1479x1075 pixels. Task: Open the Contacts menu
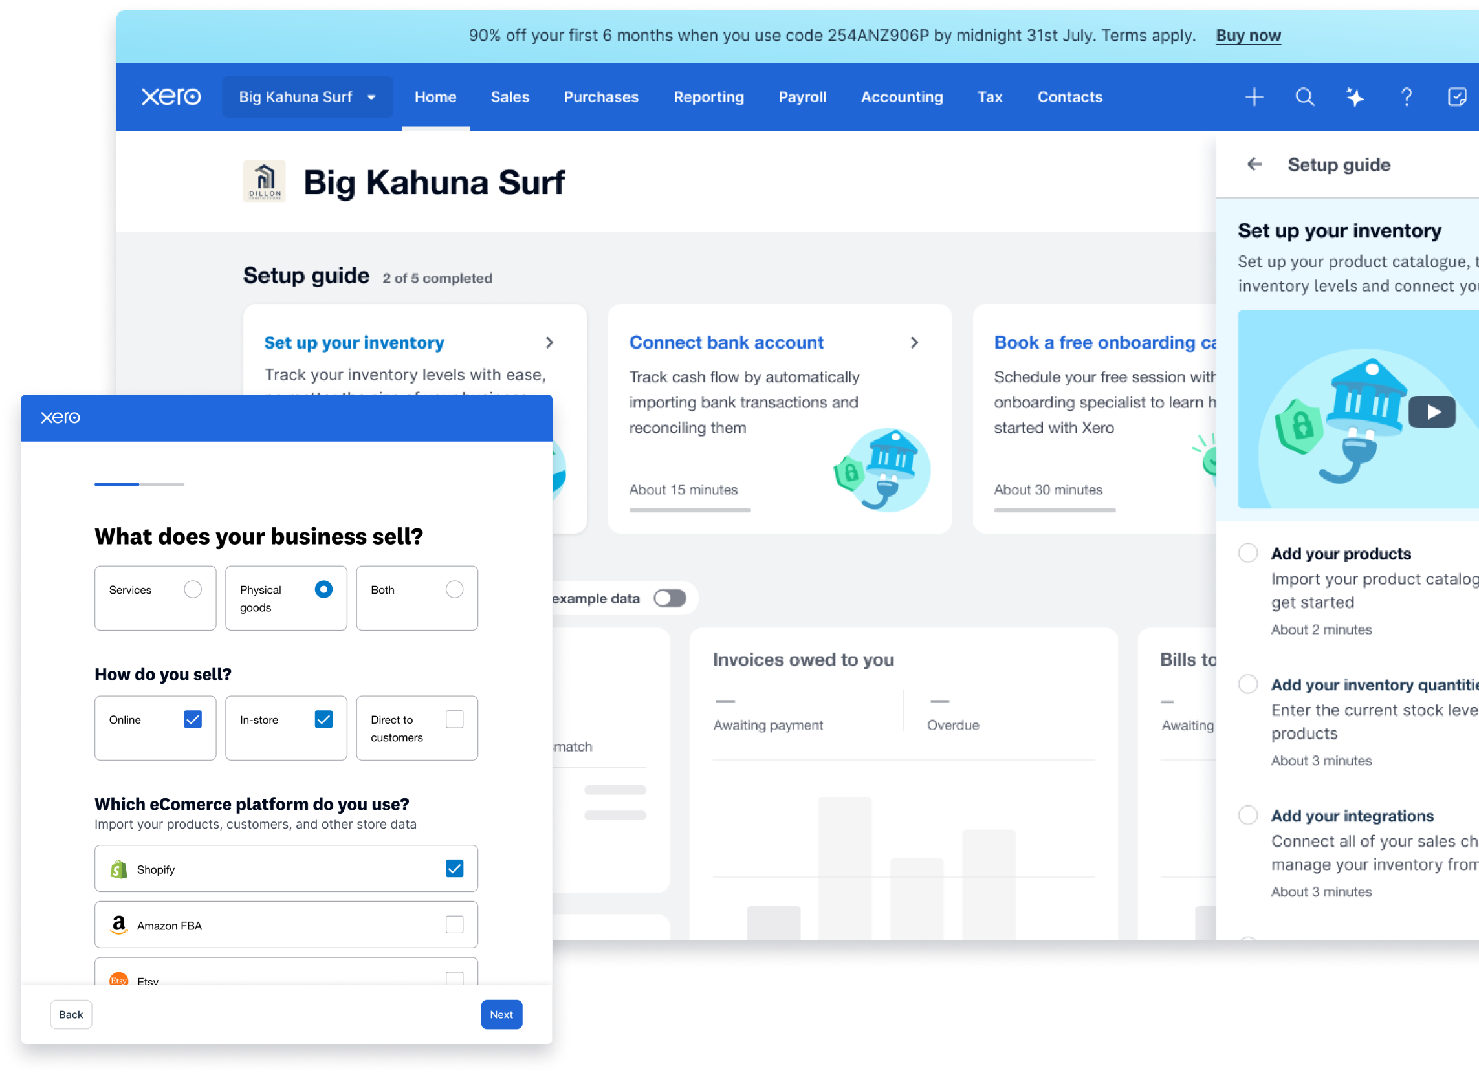pyautogui.click(x=1069, y=97)
